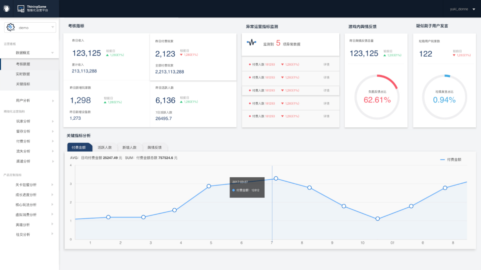Screen dimensions: 481x270
Task: Click the 累计收入 value 213,113,288
Action: pyautogui.click(x=84, y=71)
